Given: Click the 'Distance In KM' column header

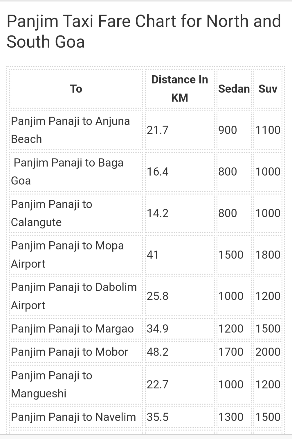Looking at the screenshot, I should (x=180, y=89).
